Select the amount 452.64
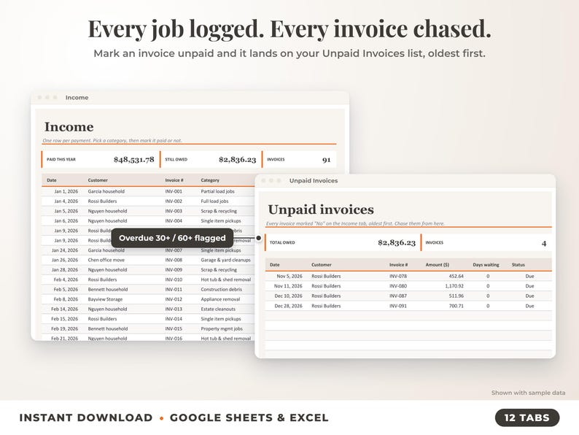 (x=456, y=277)
